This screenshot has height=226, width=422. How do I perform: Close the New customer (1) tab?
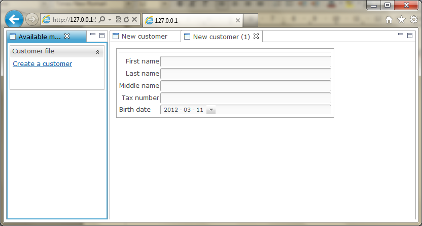tap(256, 36)
